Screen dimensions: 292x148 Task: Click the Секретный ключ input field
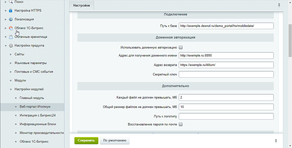[226, 74]
